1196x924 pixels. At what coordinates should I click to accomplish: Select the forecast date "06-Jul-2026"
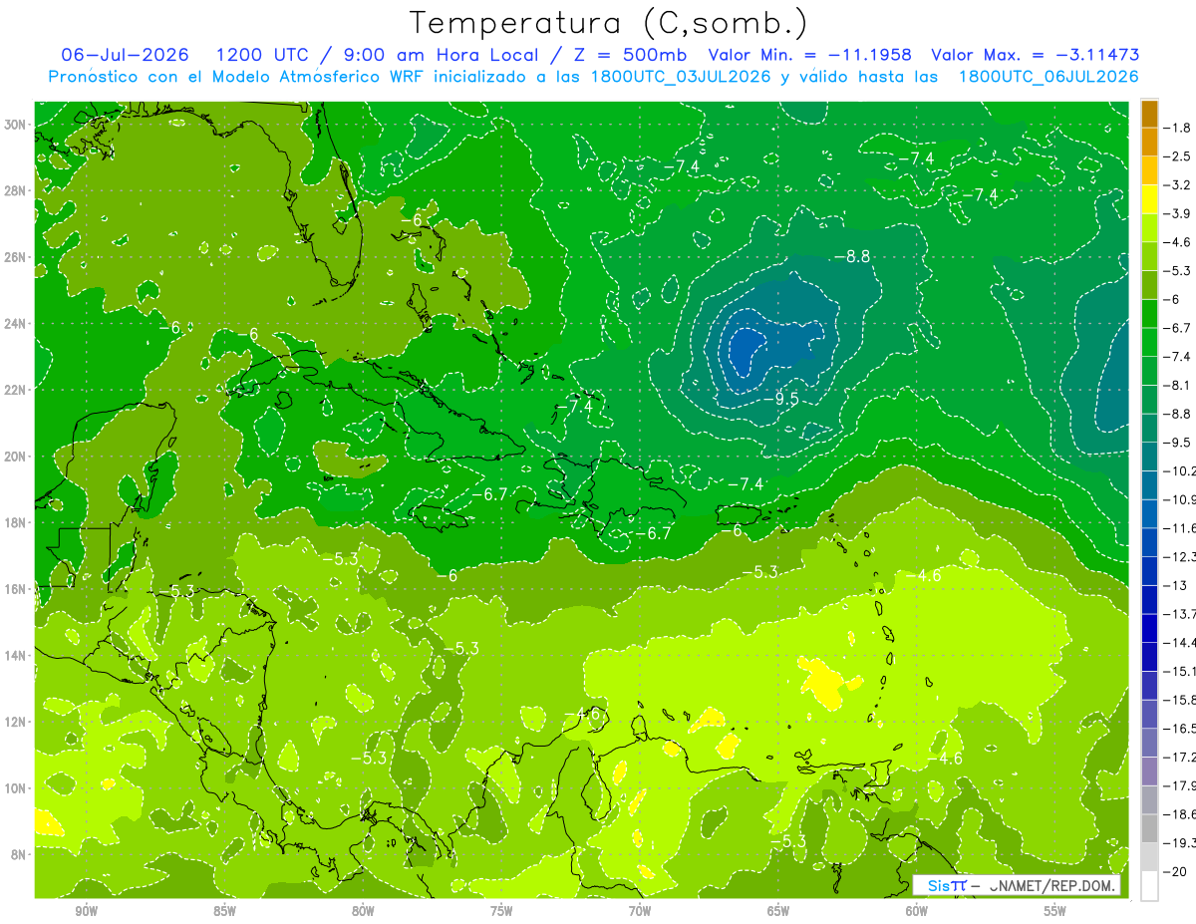point(128,56)
